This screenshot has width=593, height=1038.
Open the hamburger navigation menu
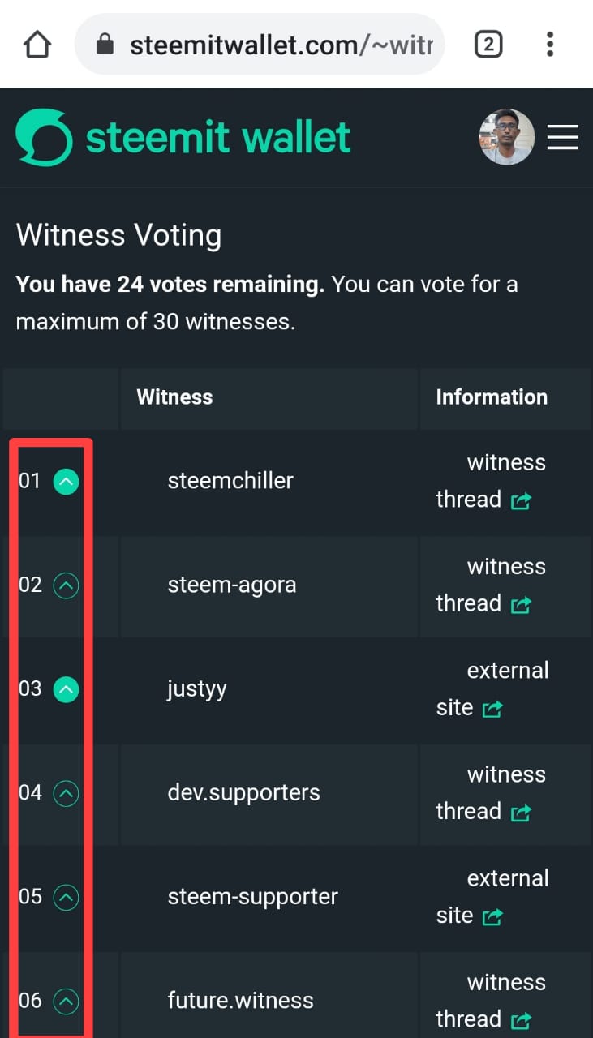pos(562,138)
